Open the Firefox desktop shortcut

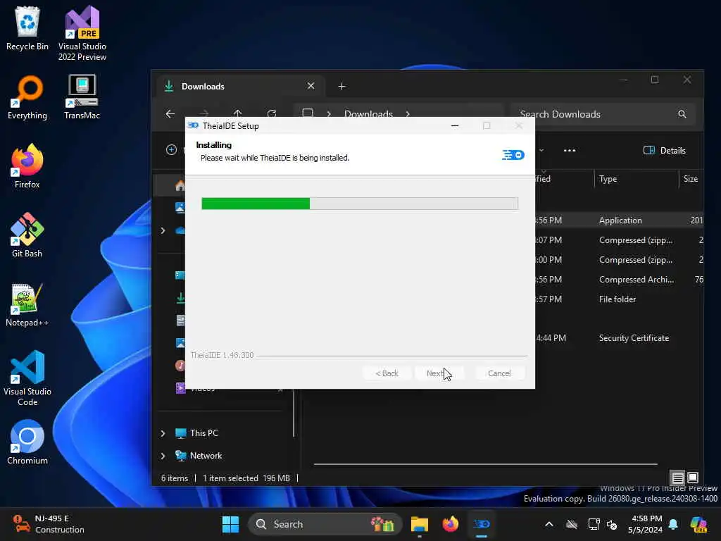click(27, 166)
